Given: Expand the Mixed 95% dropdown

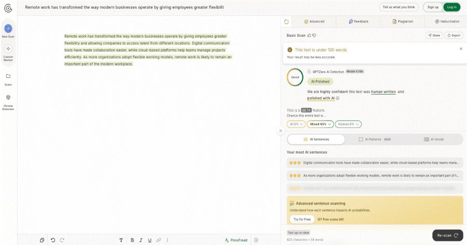Looking at the screenshot, I should (x=320, y=124).
